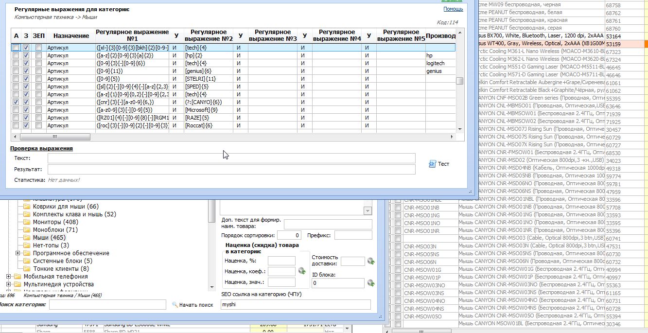Open the Помощь help link
Image resolution: width=648 pixels, height=333 pixels.
coord(453,9)
